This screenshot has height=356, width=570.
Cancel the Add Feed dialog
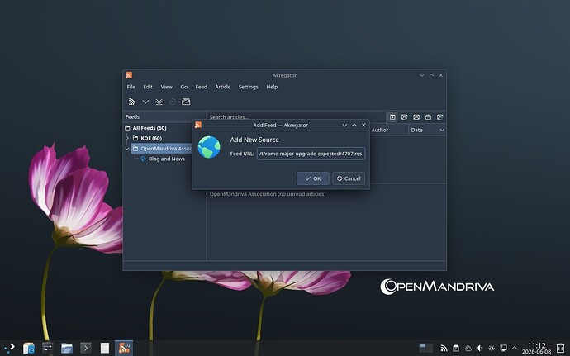349,178
